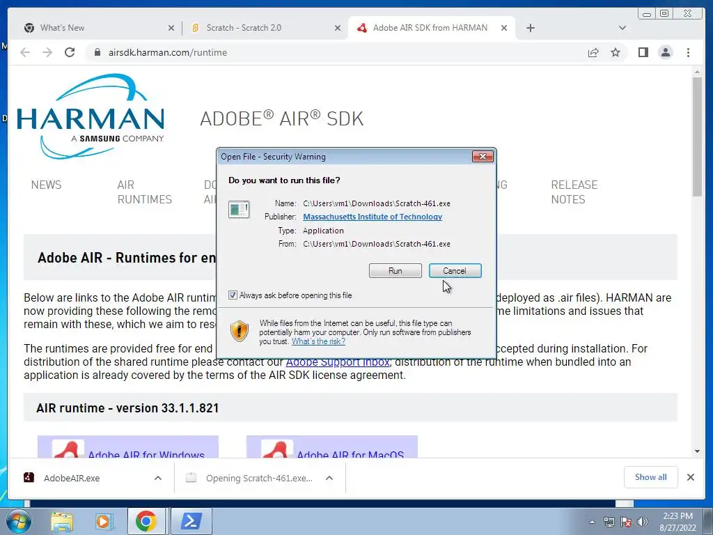Close the Security Warning dialog with X
Viewport: 713px width, 535px height.
pyautogui.click(x=483, y=157)
